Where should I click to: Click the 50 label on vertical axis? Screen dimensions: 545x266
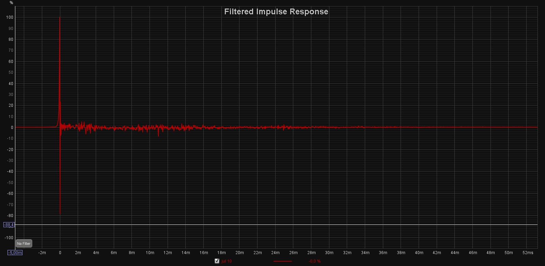tap(11, 72)
